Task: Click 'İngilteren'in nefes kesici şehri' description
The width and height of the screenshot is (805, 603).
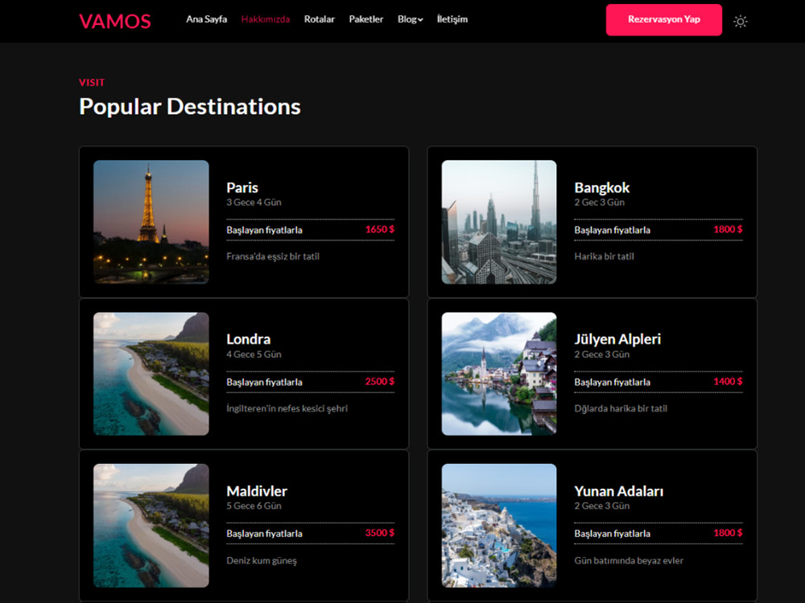Action: coord(287,408)
